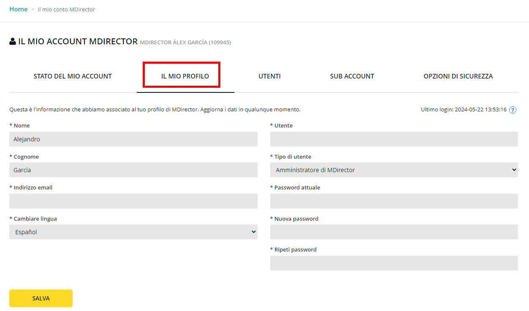Select the Indirizzo email input field

tap(133, 201)
